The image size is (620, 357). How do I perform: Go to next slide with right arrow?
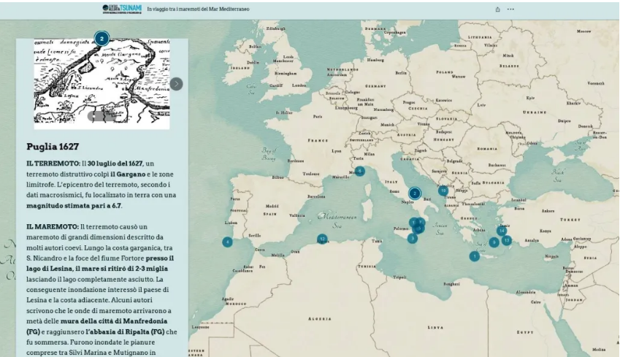click(177, 84)
